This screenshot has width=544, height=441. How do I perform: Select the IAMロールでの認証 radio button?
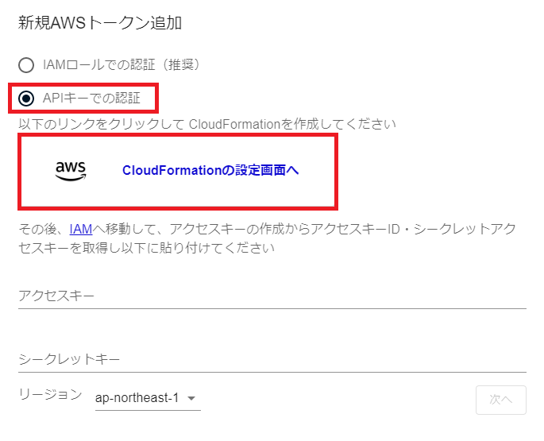point(27,65)
